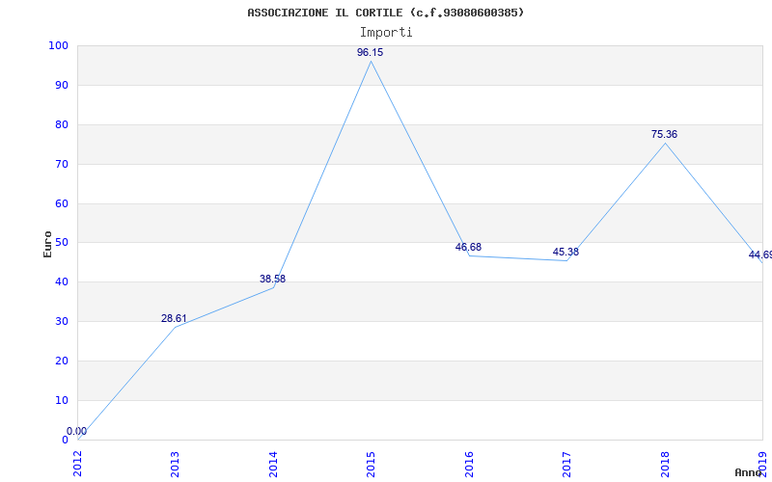Click the 45.38 data label
The height and width of the screenshot is (482, 772).
tap(565, 252)
